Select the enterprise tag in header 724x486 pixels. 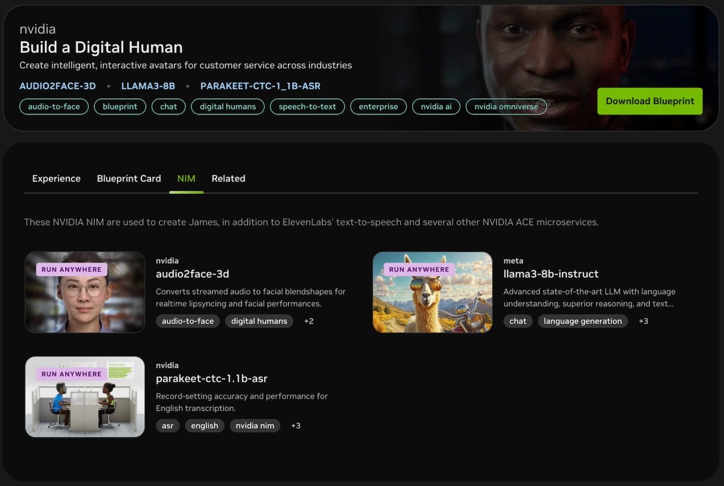point(378,107)
